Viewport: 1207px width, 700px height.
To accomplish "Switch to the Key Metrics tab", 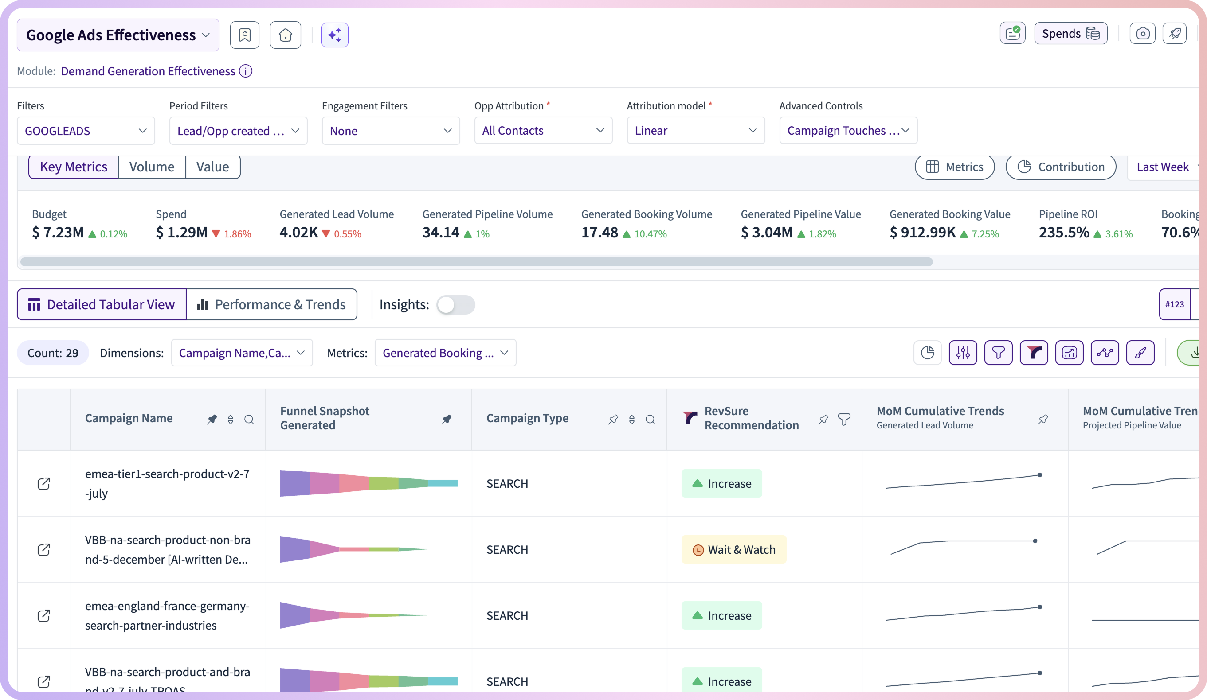I will tap(73, 167).
